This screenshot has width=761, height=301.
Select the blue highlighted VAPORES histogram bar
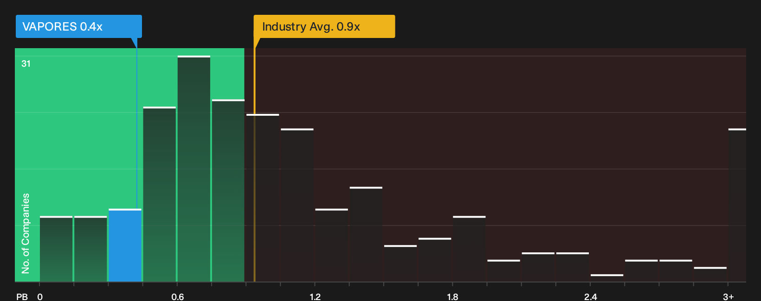click(125, 245)
